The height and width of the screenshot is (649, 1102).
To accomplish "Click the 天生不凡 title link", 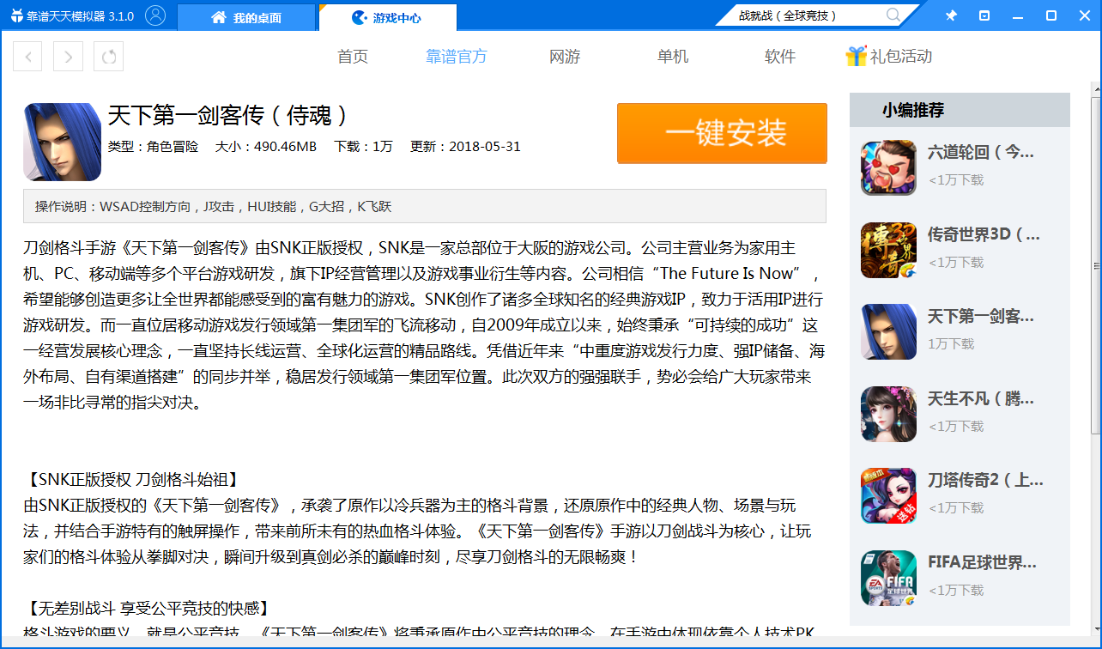I will tap(981, 398).
